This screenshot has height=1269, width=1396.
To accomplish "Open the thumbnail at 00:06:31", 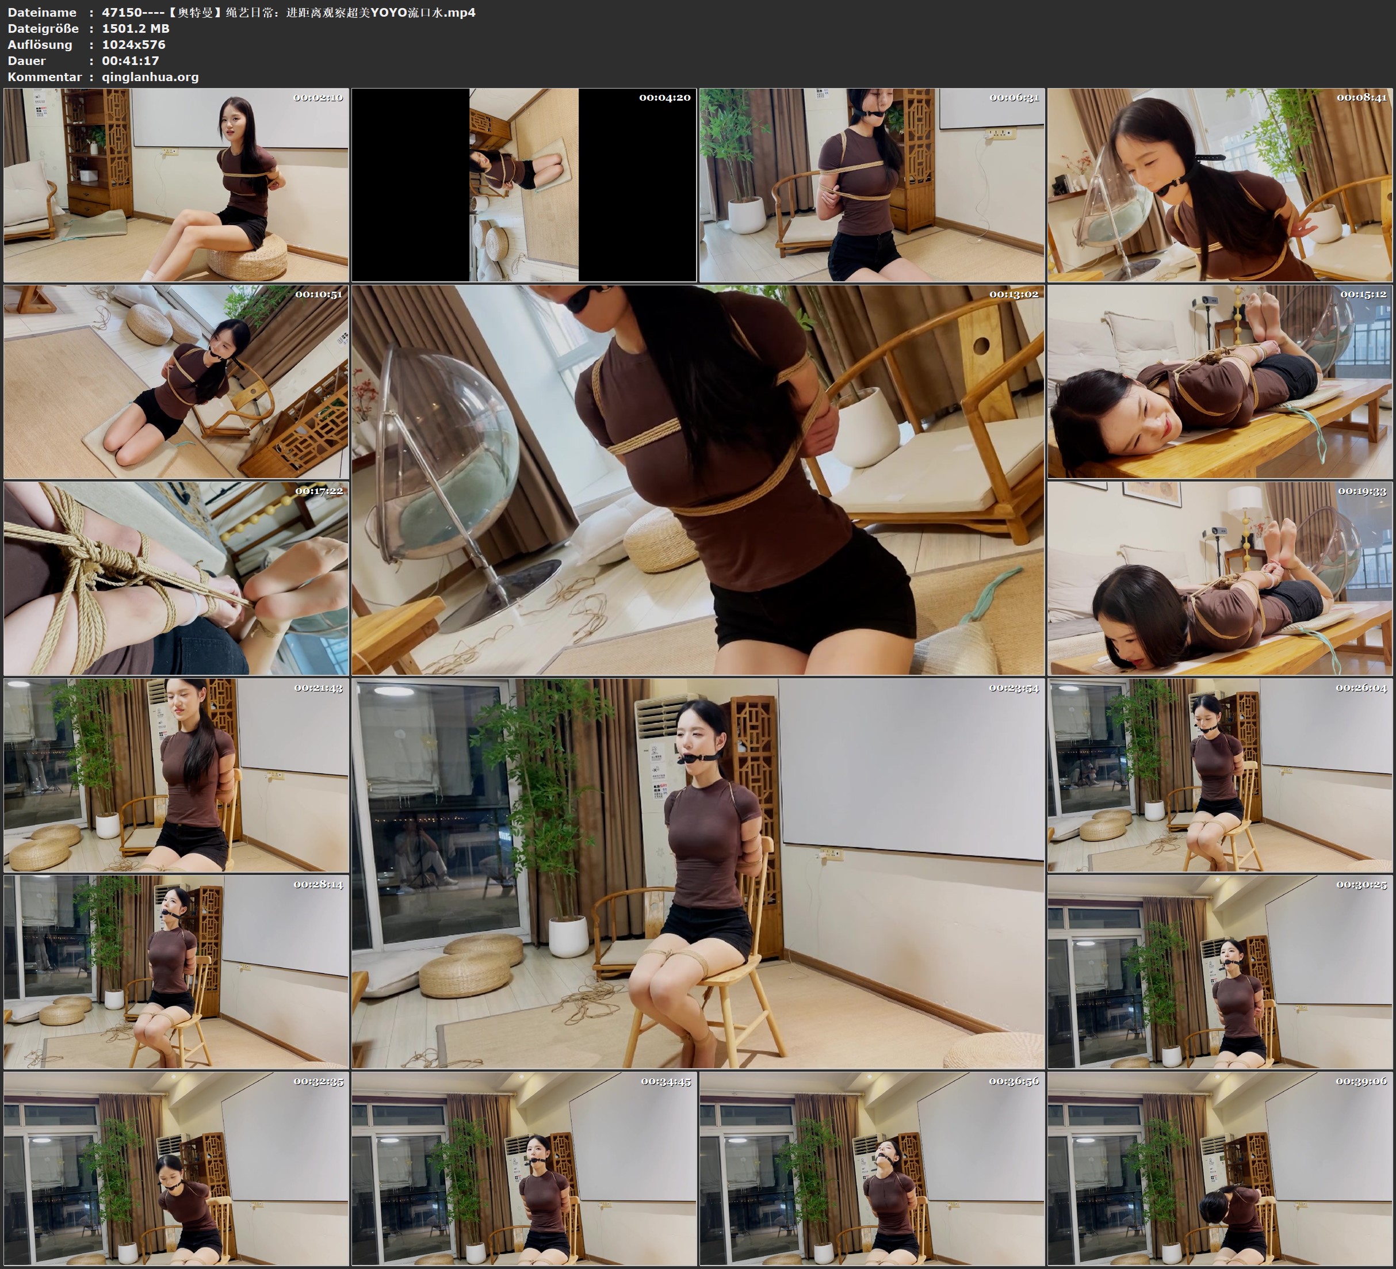I will (871, 184).
